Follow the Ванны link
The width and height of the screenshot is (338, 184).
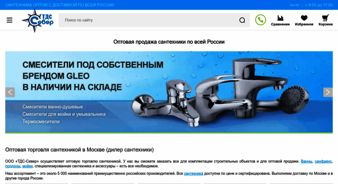[306, 161]
